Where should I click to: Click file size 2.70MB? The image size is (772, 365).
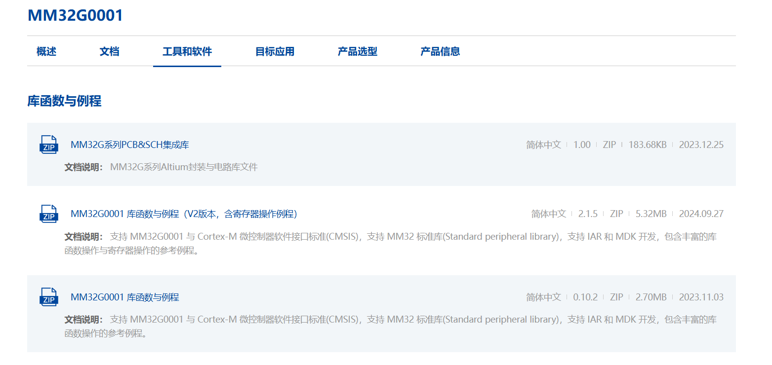pyautogui.click(x=651, y=297)
